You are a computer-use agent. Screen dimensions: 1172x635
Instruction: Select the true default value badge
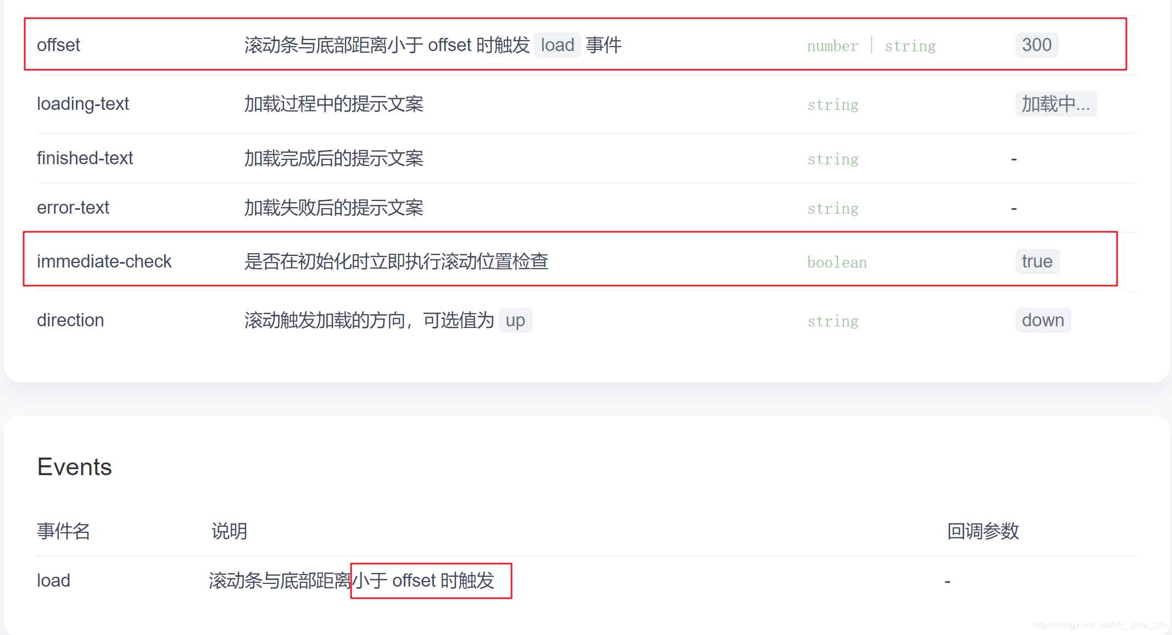pyautogui.click(x=1037, y=261)
